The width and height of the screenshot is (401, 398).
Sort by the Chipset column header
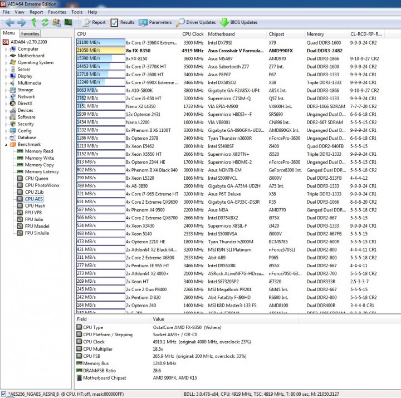point(285,34)
